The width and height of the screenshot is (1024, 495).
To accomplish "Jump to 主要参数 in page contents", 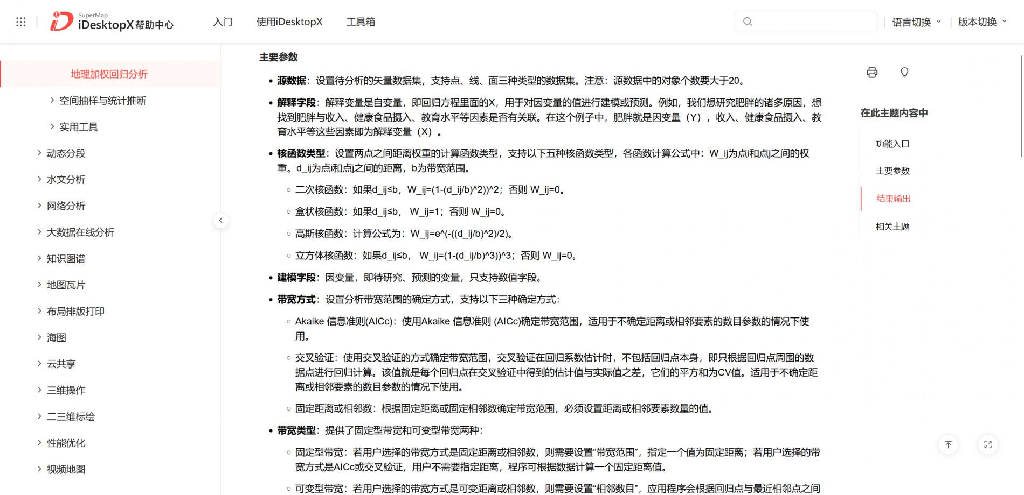I will [892, 171].
